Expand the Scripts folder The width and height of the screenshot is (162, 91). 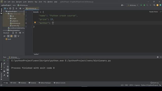[8, 18]
